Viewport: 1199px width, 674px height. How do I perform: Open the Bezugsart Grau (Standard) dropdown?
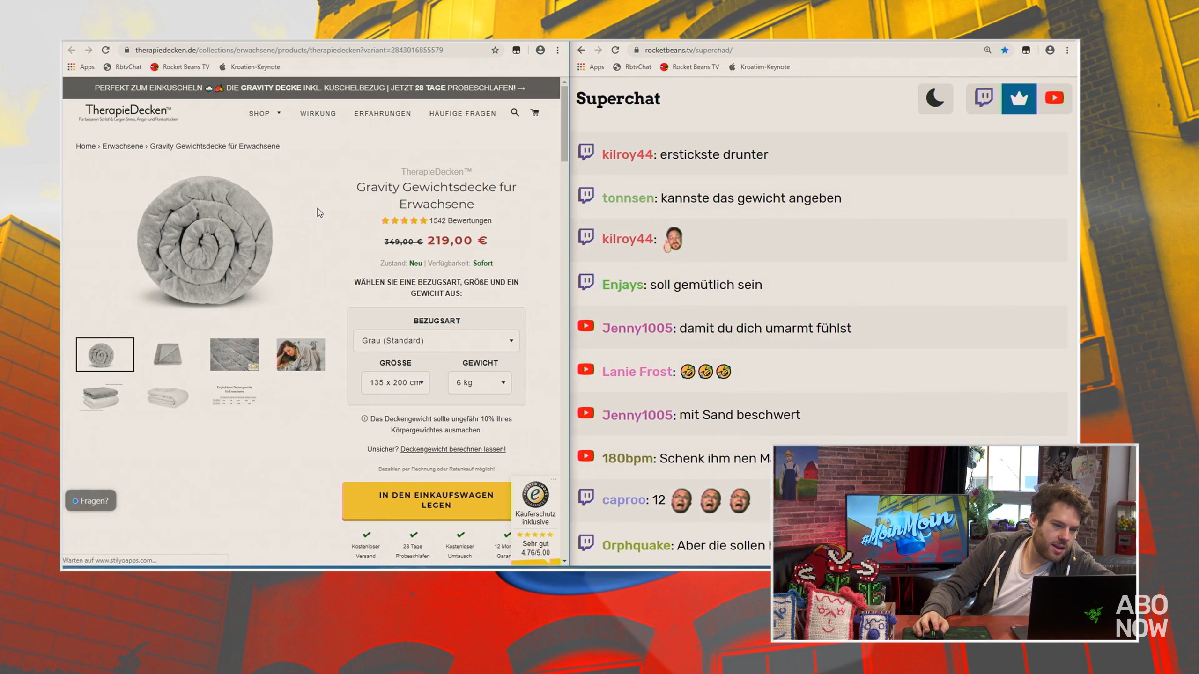click(x=436, y=340)
